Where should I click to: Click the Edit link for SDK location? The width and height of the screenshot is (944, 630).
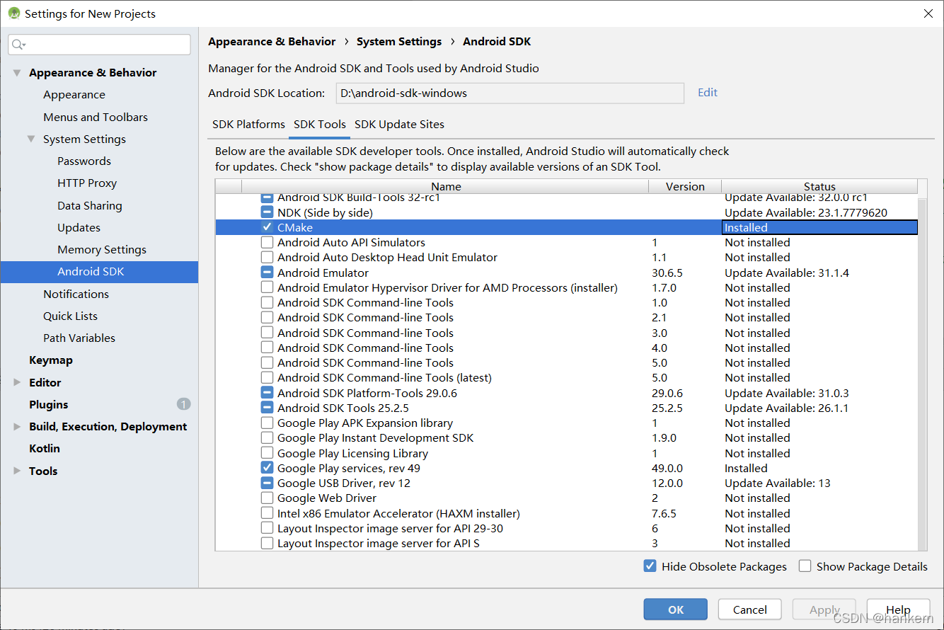coord(708,92)
